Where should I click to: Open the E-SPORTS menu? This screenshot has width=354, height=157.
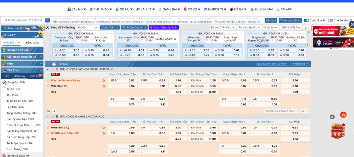[215, 9]
